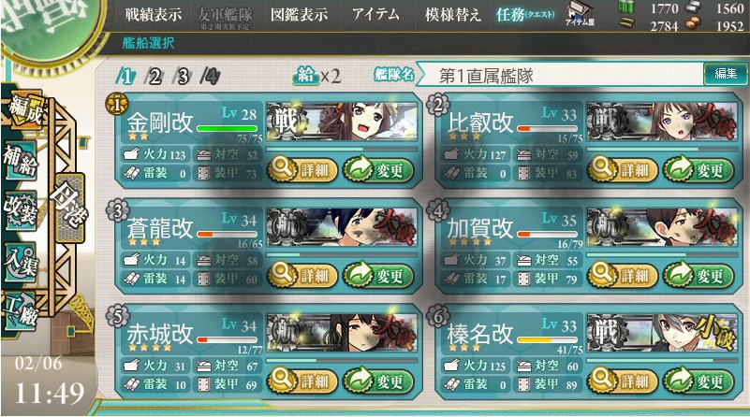Switch to fleet number 3
This screenshot has width=750, height=417.
183,76
